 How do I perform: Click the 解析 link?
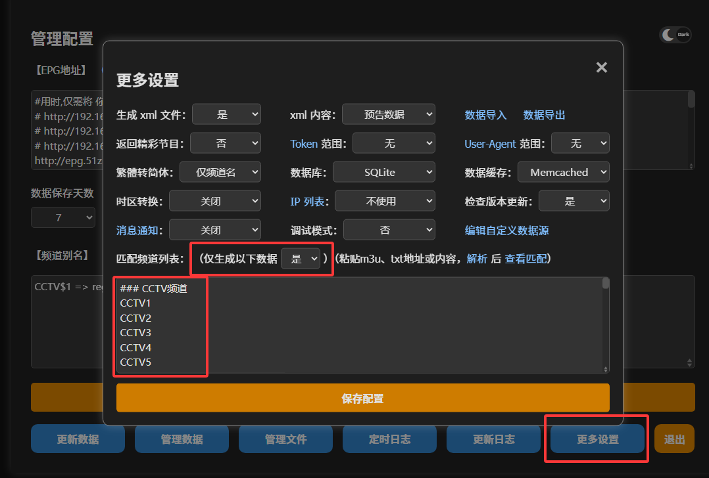point(477,259)
